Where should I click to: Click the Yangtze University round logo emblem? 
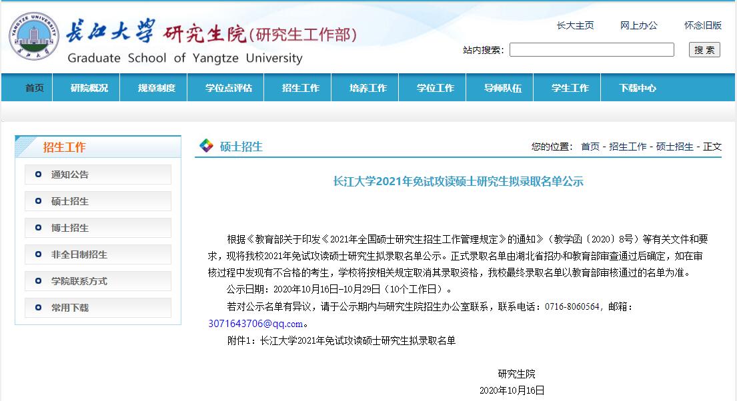pos(34,36)
